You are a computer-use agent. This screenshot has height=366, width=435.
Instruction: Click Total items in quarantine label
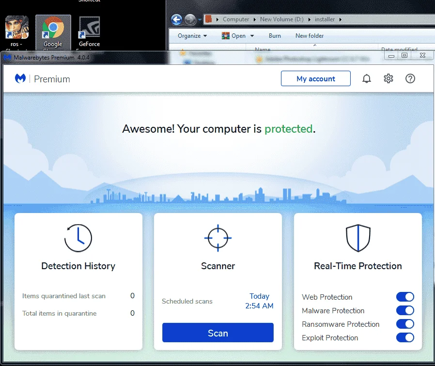(60, 313)
